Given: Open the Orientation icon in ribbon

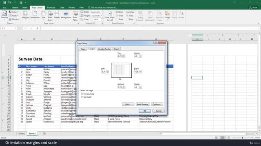Looking at the screenshot, I should 34,13.
